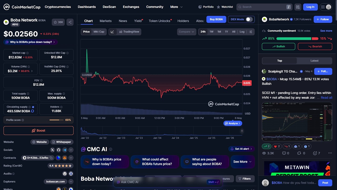The width and height of the screenshot is (337, 190).
Task: Open the second audit badge icon
Action: (x=71, y=174)
